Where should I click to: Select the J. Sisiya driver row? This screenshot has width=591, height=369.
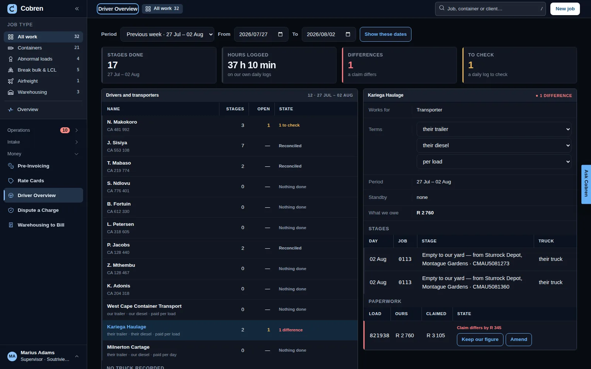coord(229,146)
